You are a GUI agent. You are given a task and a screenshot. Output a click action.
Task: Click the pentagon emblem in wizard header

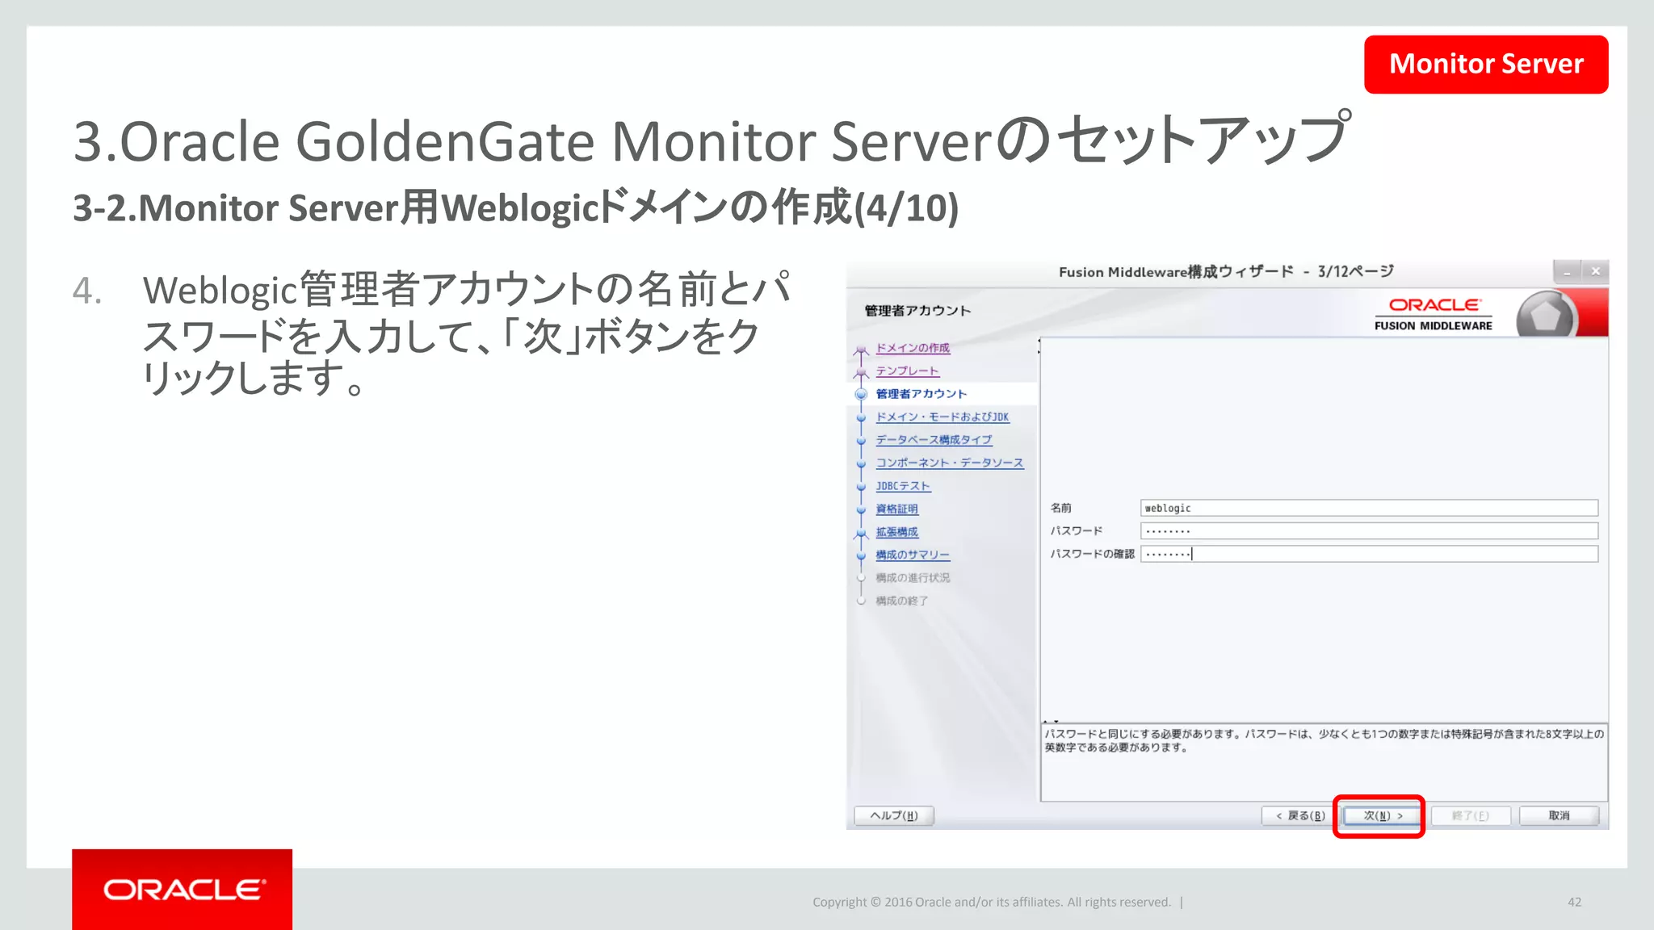point(1545,315)
